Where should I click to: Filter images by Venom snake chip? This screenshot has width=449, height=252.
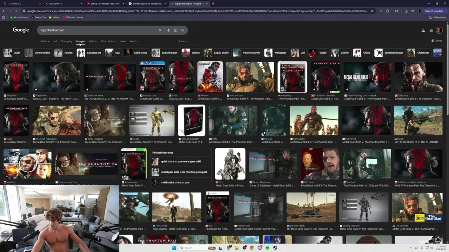click(38, 53)
